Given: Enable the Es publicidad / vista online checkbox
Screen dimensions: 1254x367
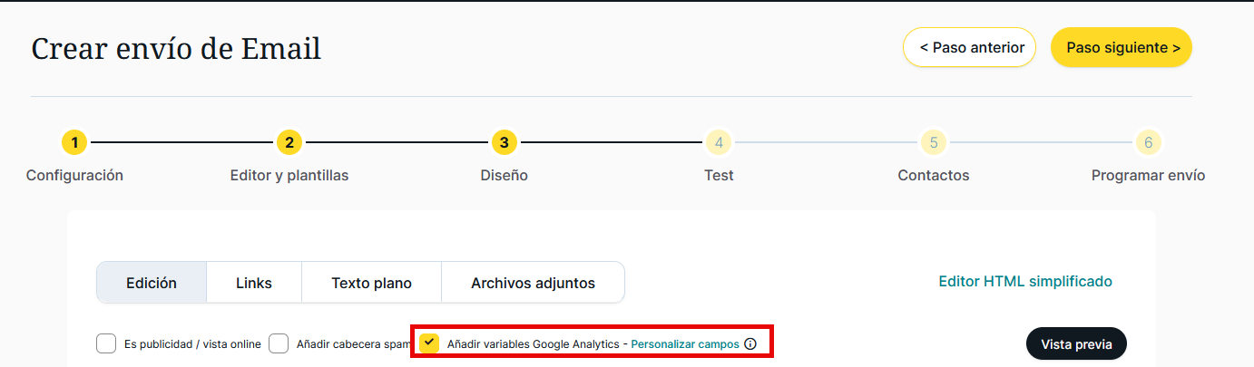Looking at the screenshot, I should pos(106,344).
